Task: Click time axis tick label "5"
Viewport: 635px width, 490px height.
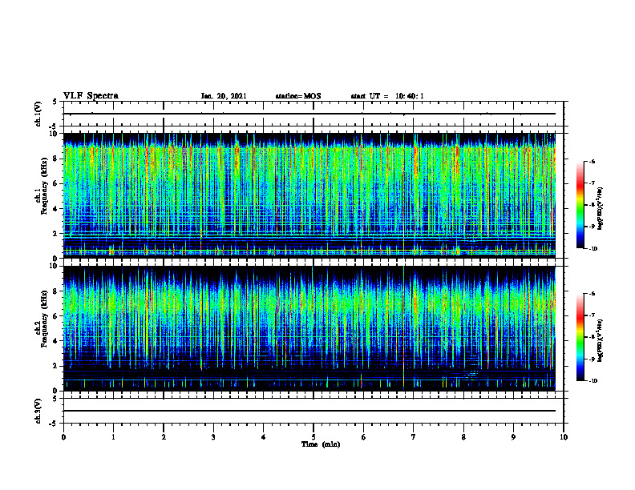Action: pyautogui.click(x=313, y=437)
